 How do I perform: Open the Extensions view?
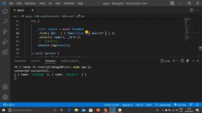click(5, 52)
